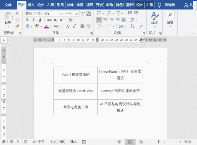Click the Tell Me lightbulb icon
Screen dimensions: 197x145
click(159, 5)
